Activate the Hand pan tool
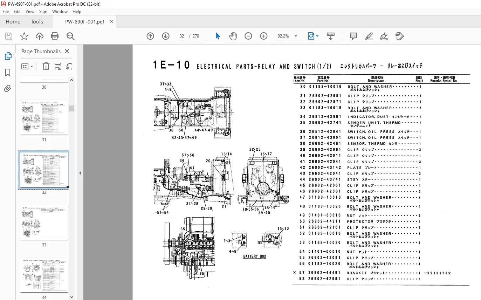This screenshot has height=300, width=481. [x=233, y=36]
